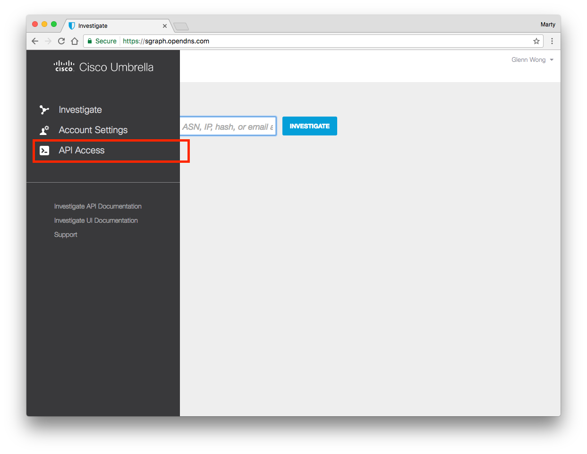Viewport: 587px width, 454px height.
Task: Click the API Access terminal icon
Action: pyautogui.click(x=44, y=151)
